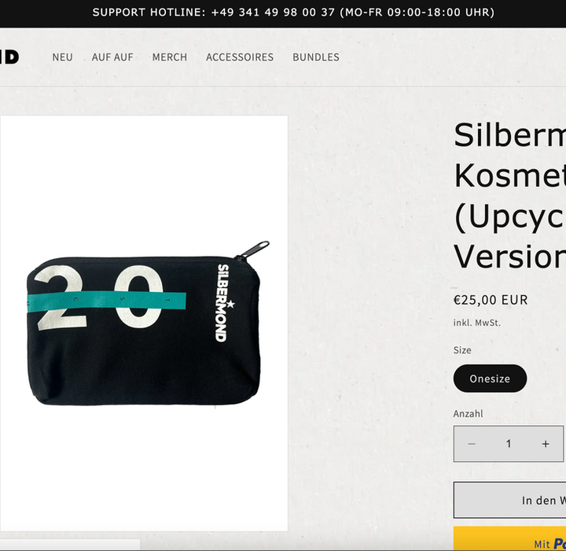566x551 pixels.
Task: Go to the AUF AUF category
Action: (112, 57)
